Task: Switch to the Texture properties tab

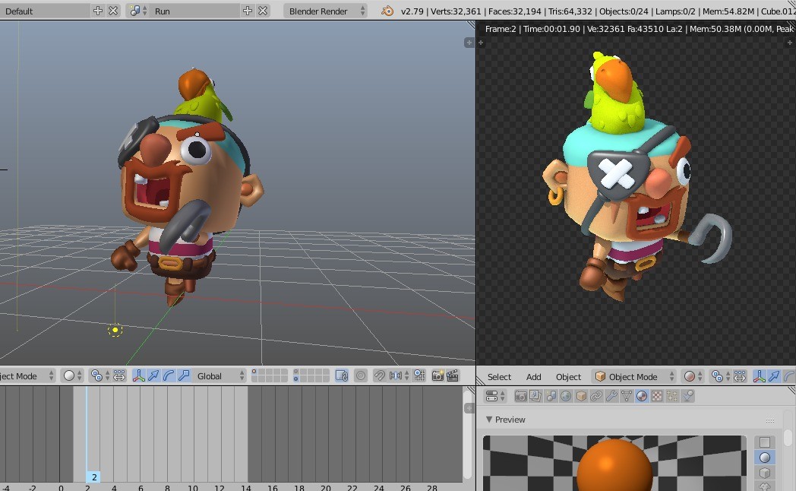Action: (657, 396)
